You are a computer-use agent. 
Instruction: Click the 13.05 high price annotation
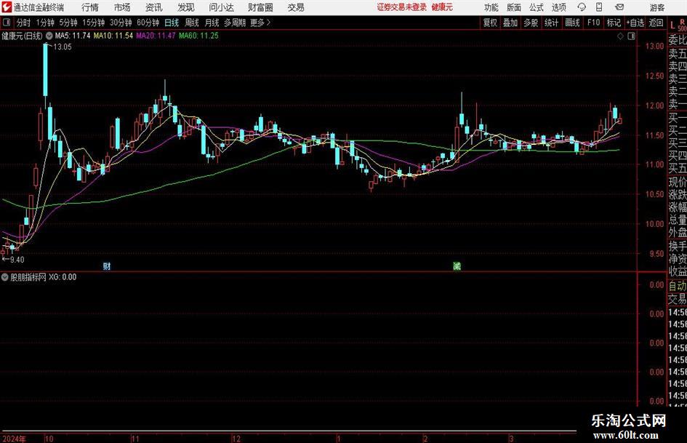[63, 47]
